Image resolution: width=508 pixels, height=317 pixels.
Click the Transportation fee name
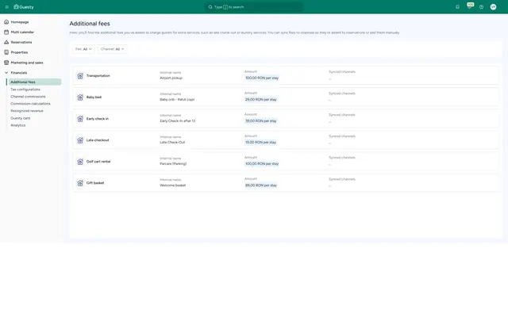pos(98,76)
